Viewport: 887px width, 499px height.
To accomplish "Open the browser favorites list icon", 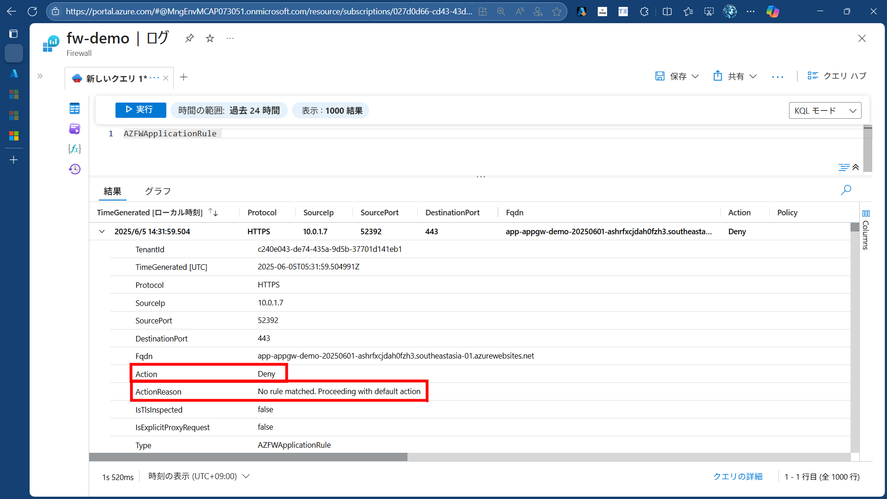I will tap(688, 12).
